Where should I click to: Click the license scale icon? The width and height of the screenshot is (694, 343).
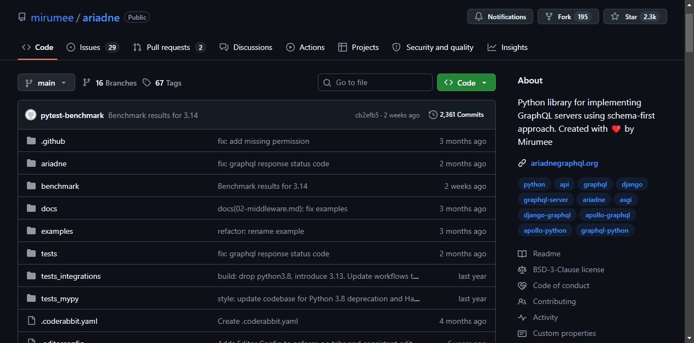tap(522, 269)
